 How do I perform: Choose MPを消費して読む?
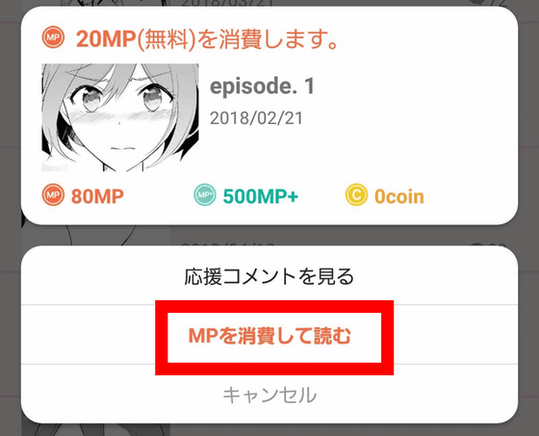269,336
